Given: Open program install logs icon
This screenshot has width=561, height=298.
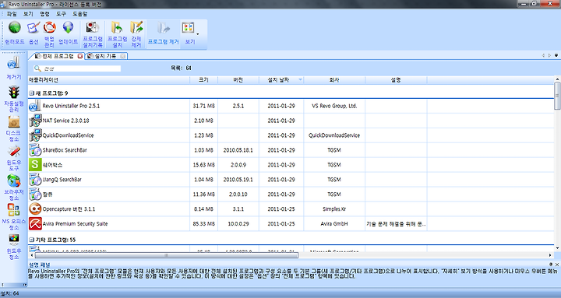Looking at the screenshot, I should (x=93, y=27).
